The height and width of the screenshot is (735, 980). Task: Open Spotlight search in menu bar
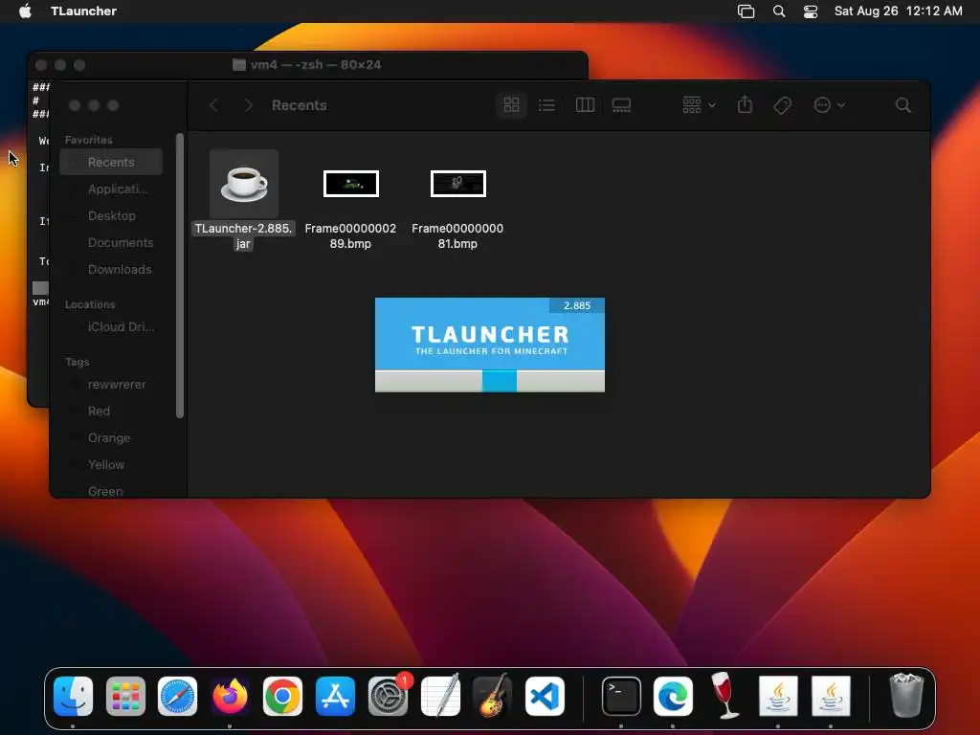779,11
